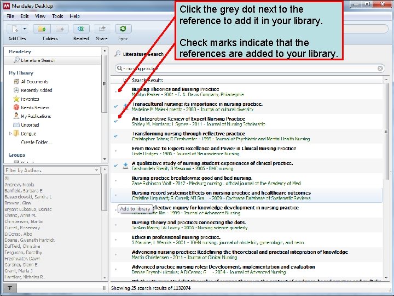Open the Filter by Authors dropdown
Image resolution: width=394 pixels, height=296 pixels.
(53, 170)
